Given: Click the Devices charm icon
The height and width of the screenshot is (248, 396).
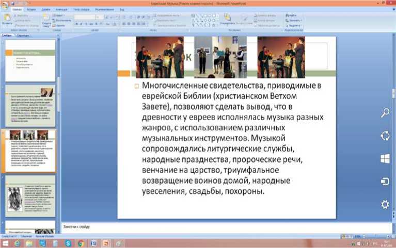Looking at the screenshot, I should click(385, 181).
